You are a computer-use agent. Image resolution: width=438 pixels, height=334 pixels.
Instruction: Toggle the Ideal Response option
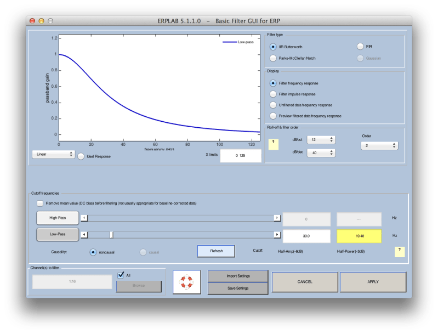coord(81,156)
